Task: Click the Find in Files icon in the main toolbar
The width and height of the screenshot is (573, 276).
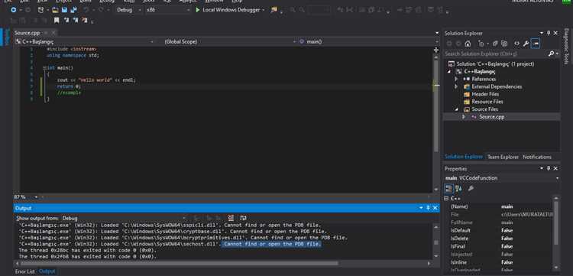Action: point(274,10)
